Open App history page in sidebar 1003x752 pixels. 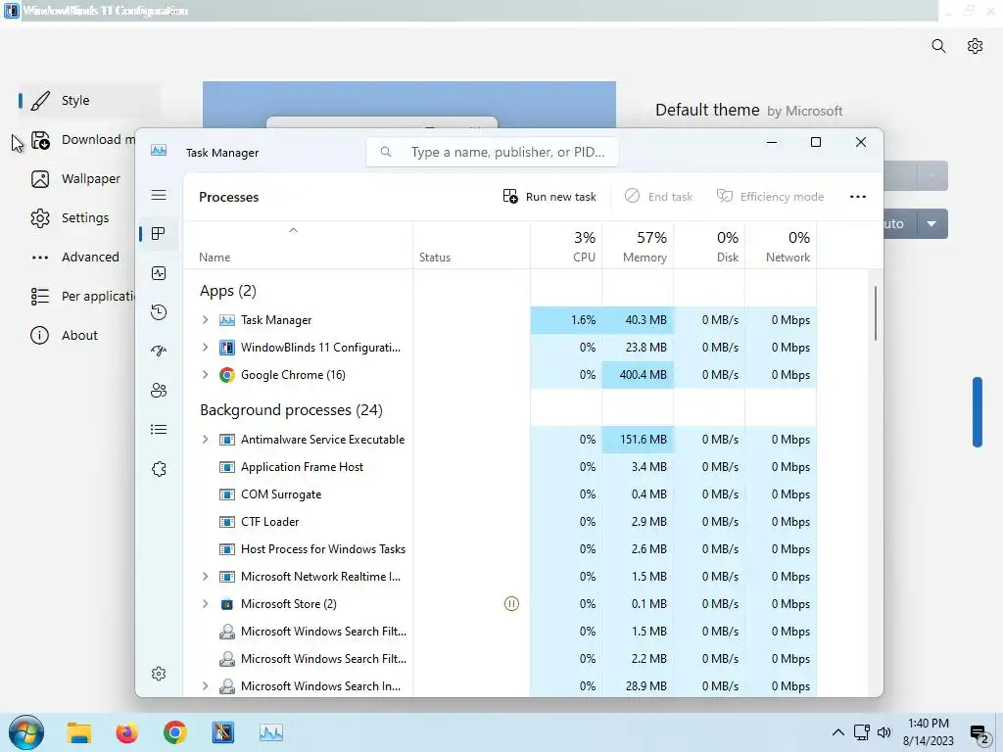pyautogui.click(x=159, y=312)
